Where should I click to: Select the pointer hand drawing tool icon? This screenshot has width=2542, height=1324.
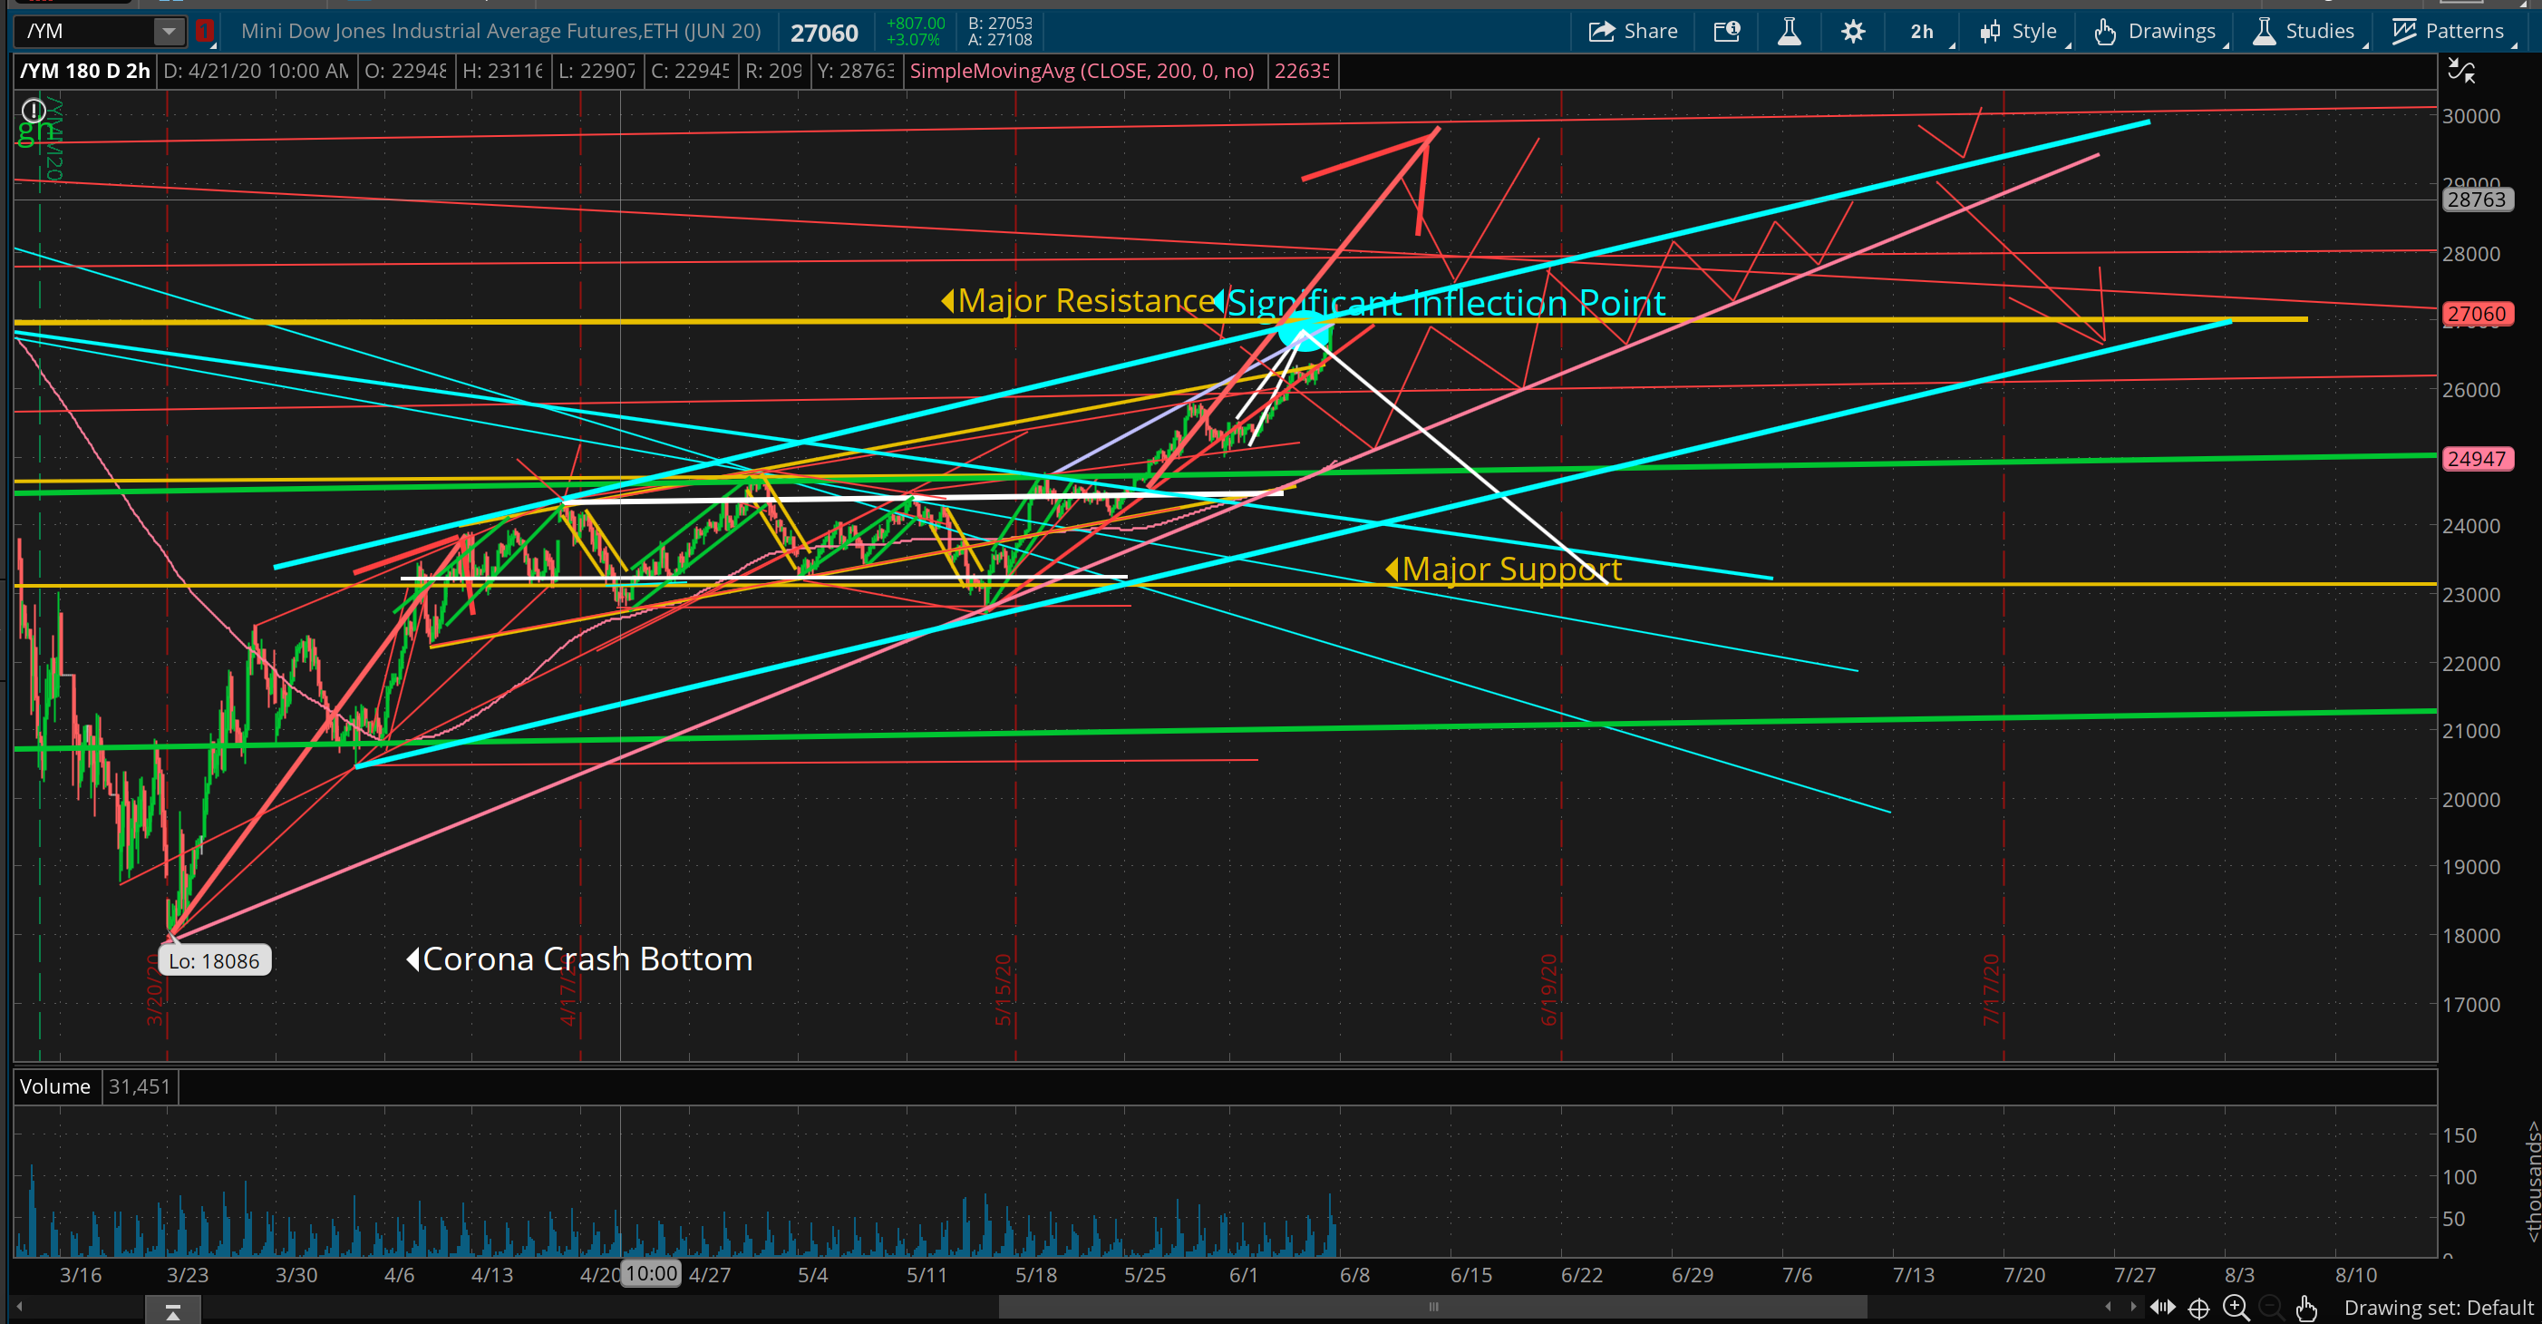point(2306,1307)
